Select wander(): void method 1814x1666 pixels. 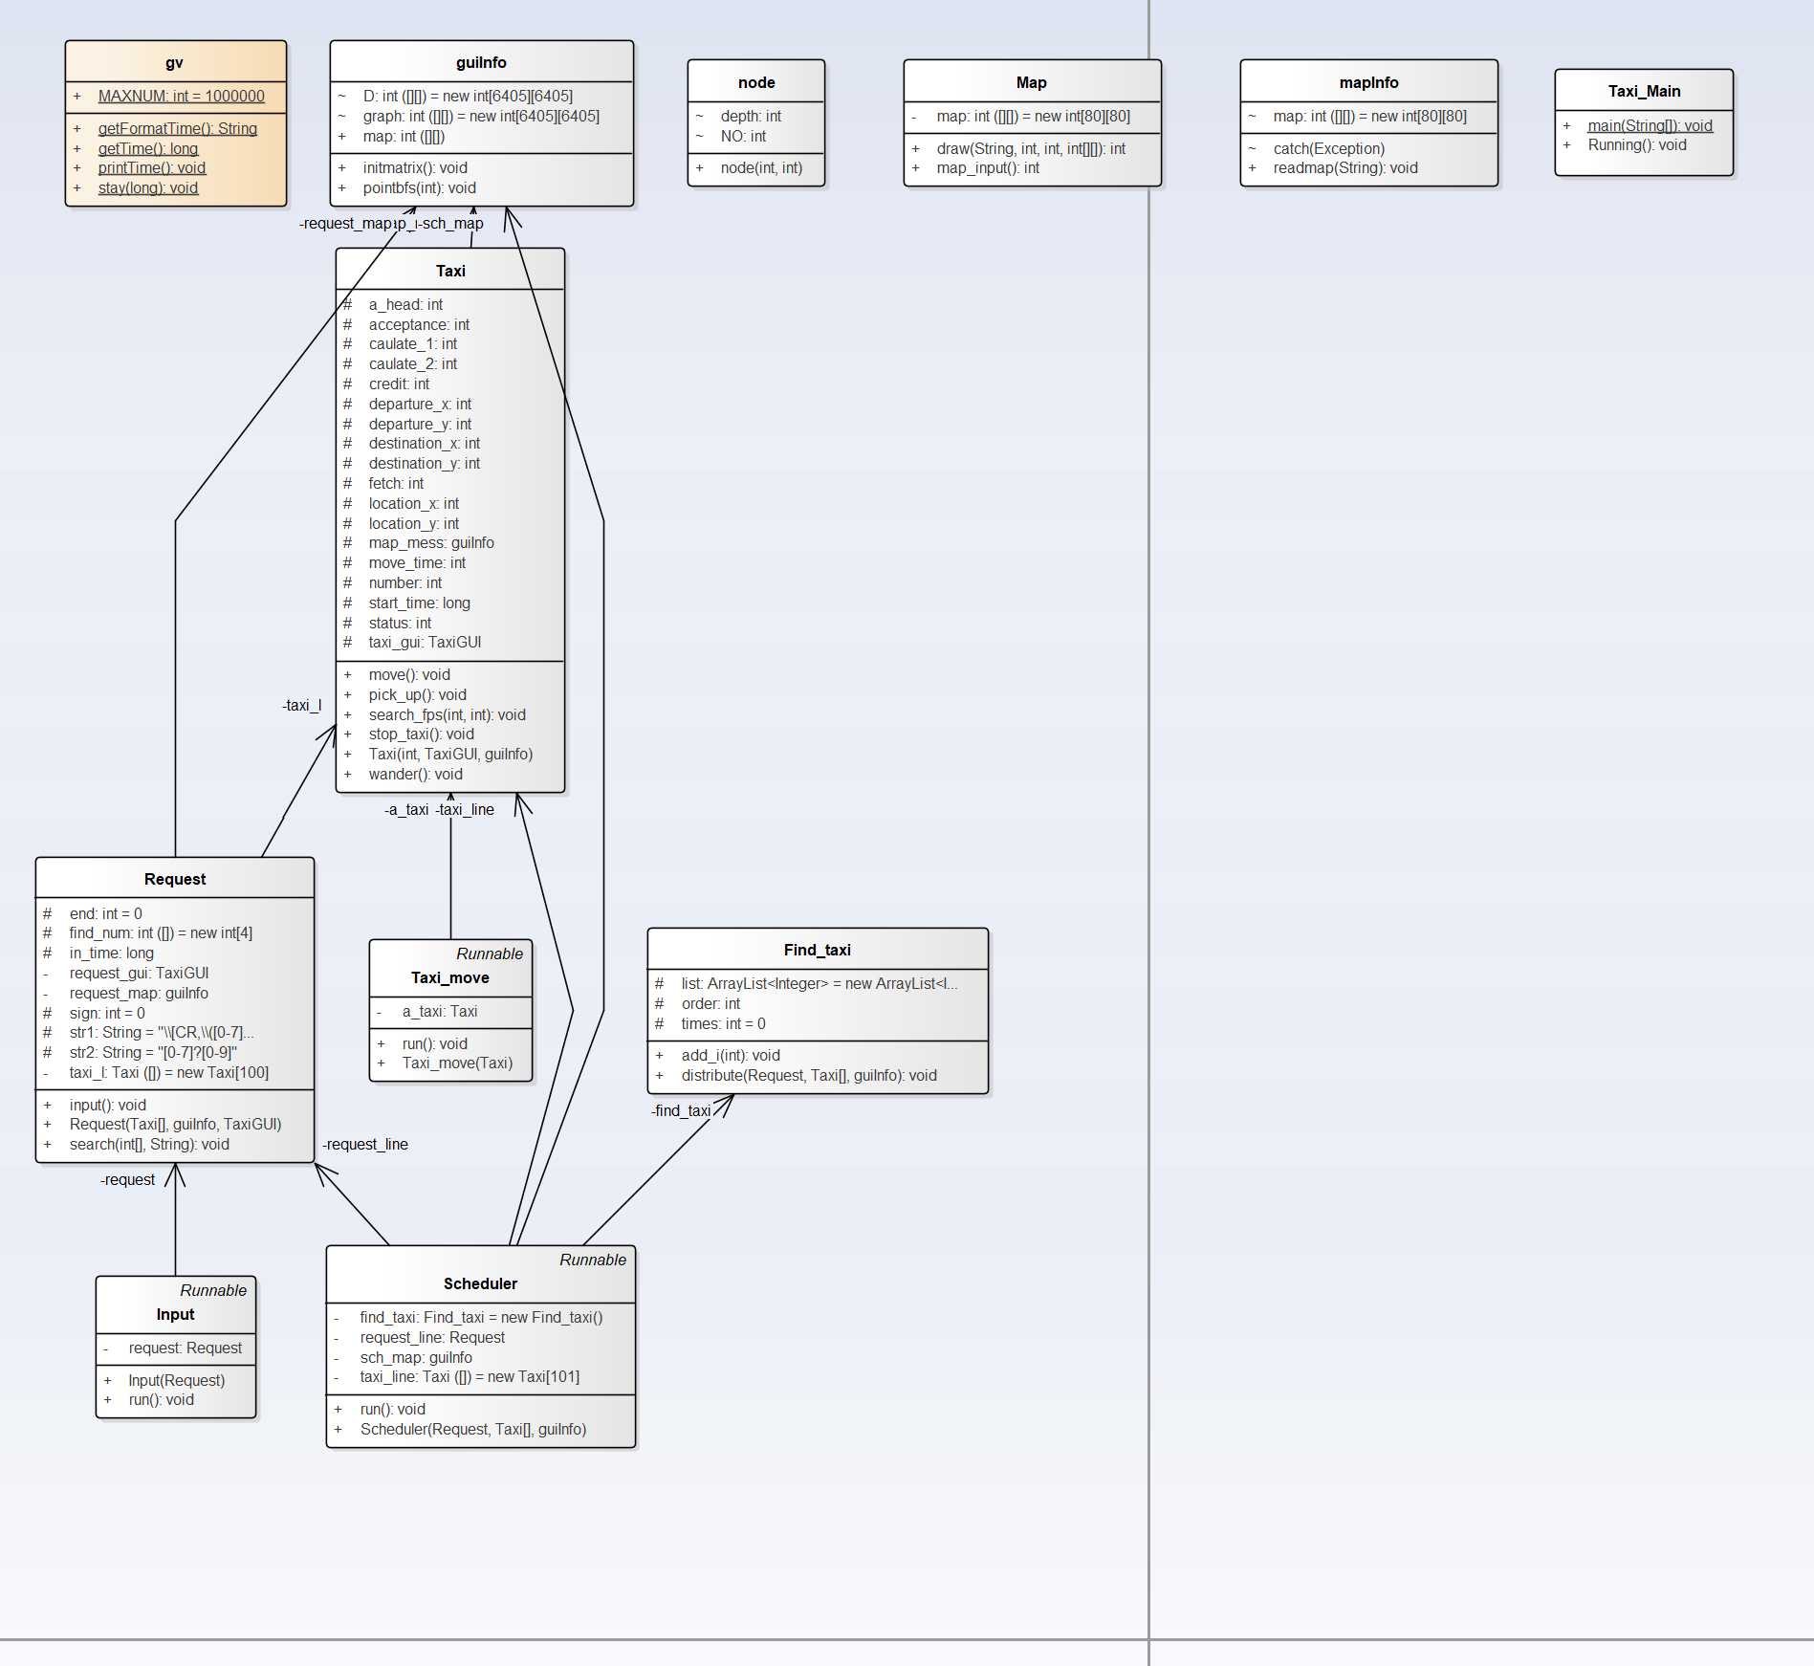pyautogui.click(x=415, y=774)
